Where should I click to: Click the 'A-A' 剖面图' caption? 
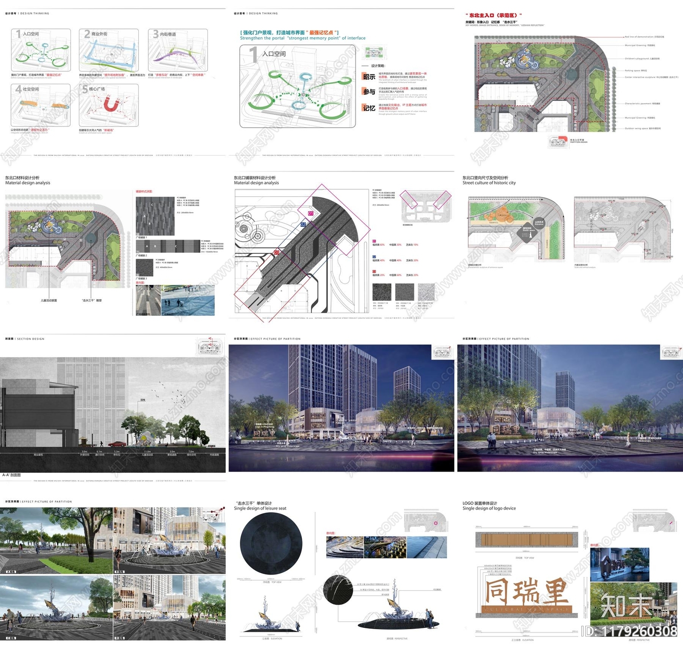[x=12, y=475]
